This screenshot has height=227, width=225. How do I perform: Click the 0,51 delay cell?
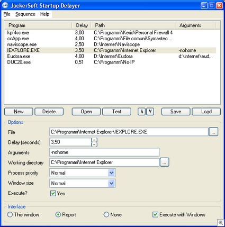coord(79,62)
